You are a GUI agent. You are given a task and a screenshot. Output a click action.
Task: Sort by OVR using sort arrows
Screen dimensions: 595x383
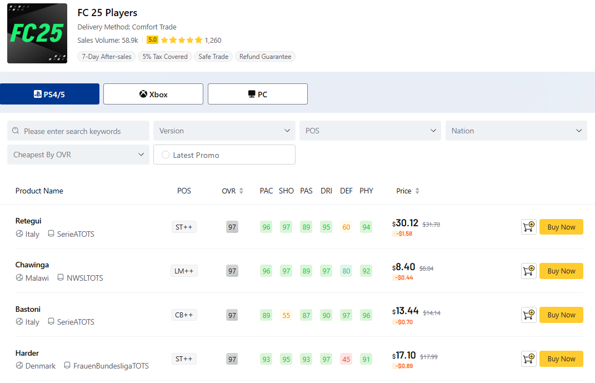point(241,191)
